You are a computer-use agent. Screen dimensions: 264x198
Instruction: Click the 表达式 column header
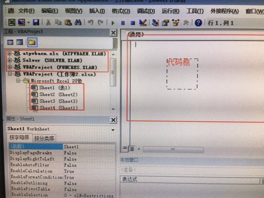click(x=190, y=180)
